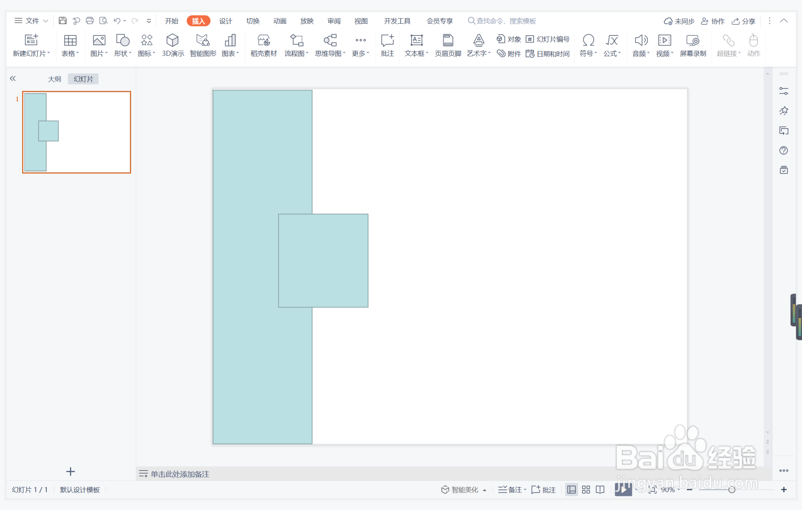The image size is (802, 510).
Task: Insert a 批注 comment from ribbon
Action: 387,41
